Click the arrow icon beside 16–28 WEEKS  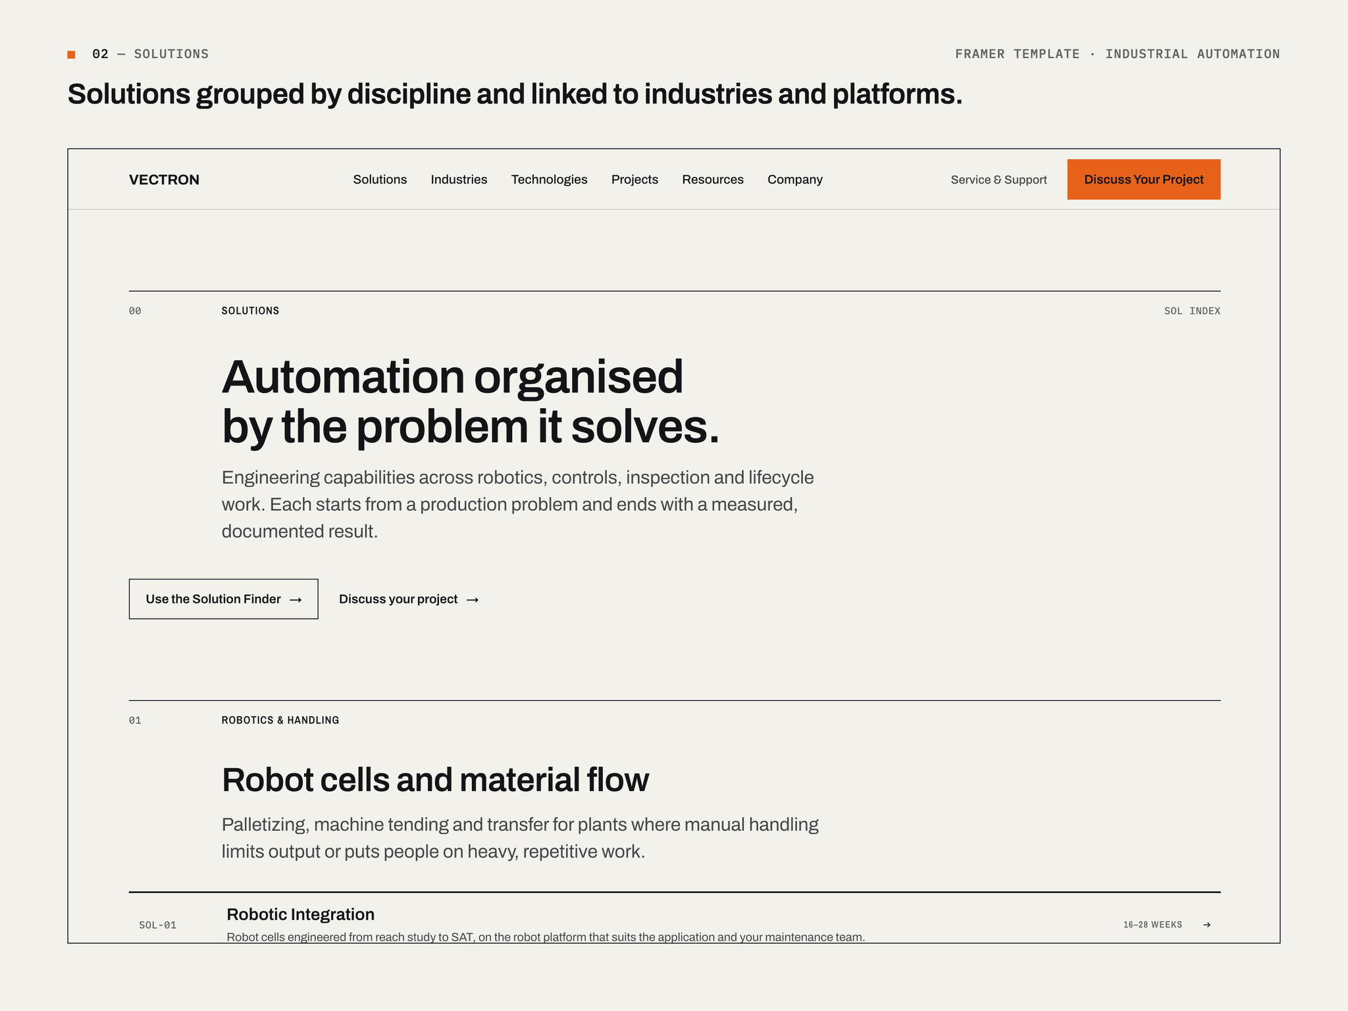click(x=1206, y=925)
